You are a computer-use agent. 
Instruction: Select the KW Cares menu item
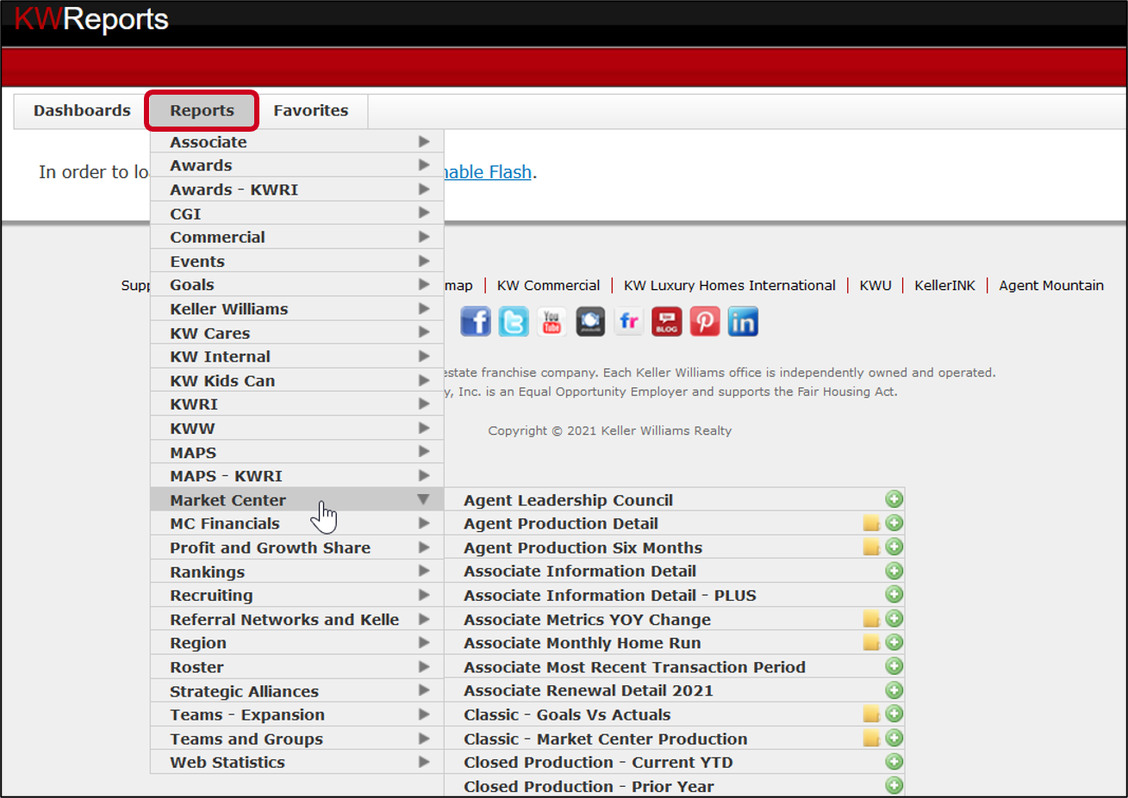pyautogui.click(x=297, y=332)
